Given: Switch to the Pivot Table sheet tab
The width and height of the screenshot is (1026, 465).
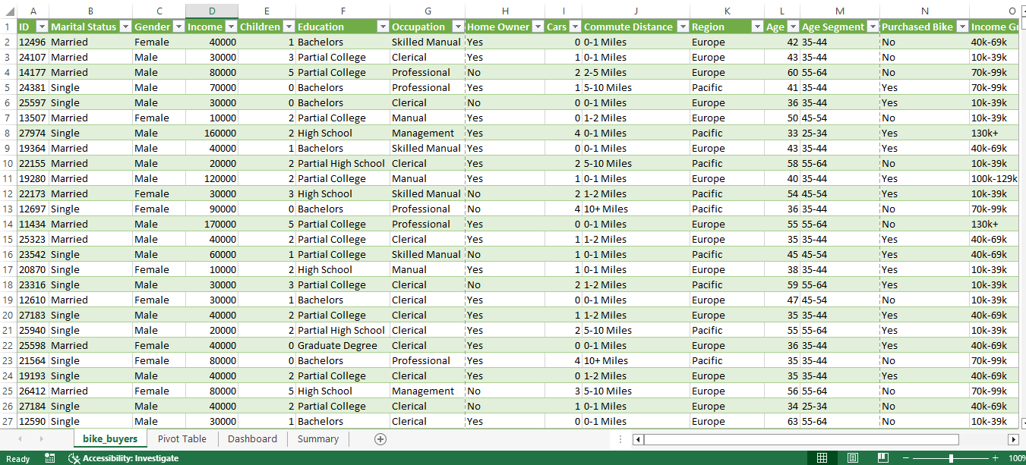Looking at the screenshot, I should click(182, 439).
